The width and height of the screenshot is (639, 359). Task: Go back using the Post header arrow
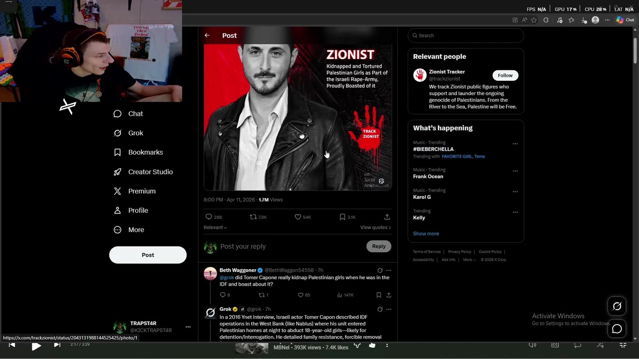(207, 35)
